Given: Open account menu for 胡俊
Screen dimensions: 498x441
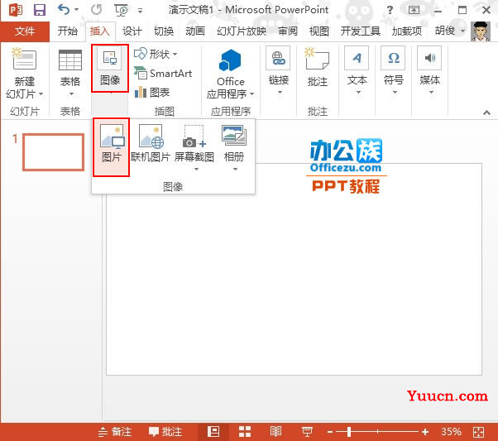Looking at the screenshot, I should click(x=450, y=31).
